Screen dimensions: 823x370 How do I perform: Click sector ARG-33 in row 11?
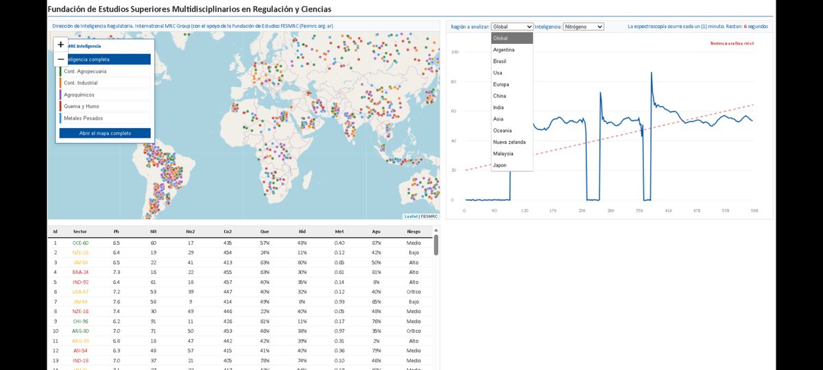coord(80,340)
